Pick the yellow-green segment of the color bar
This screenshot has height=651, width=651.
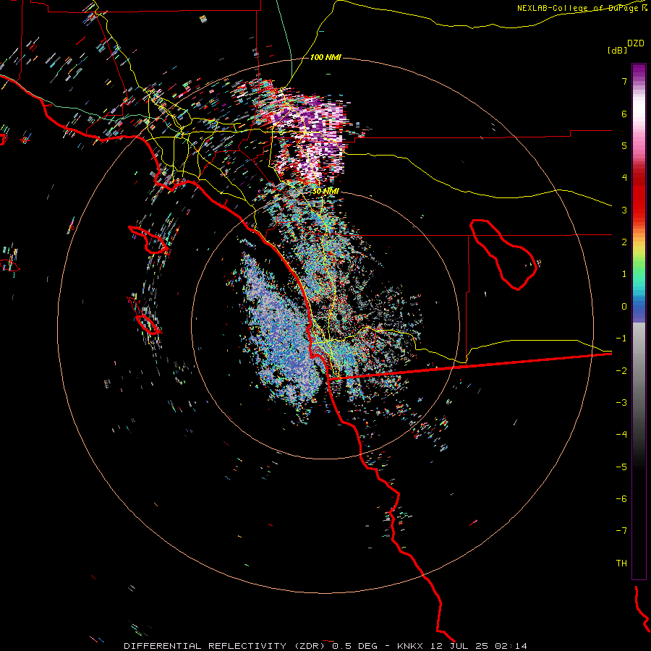click(639, 253)
